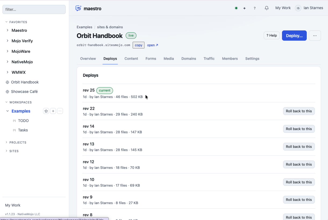Collapse the Examples workspace chevron
Viewport: 328px width, 220px height.
click(x=8, y=111)
